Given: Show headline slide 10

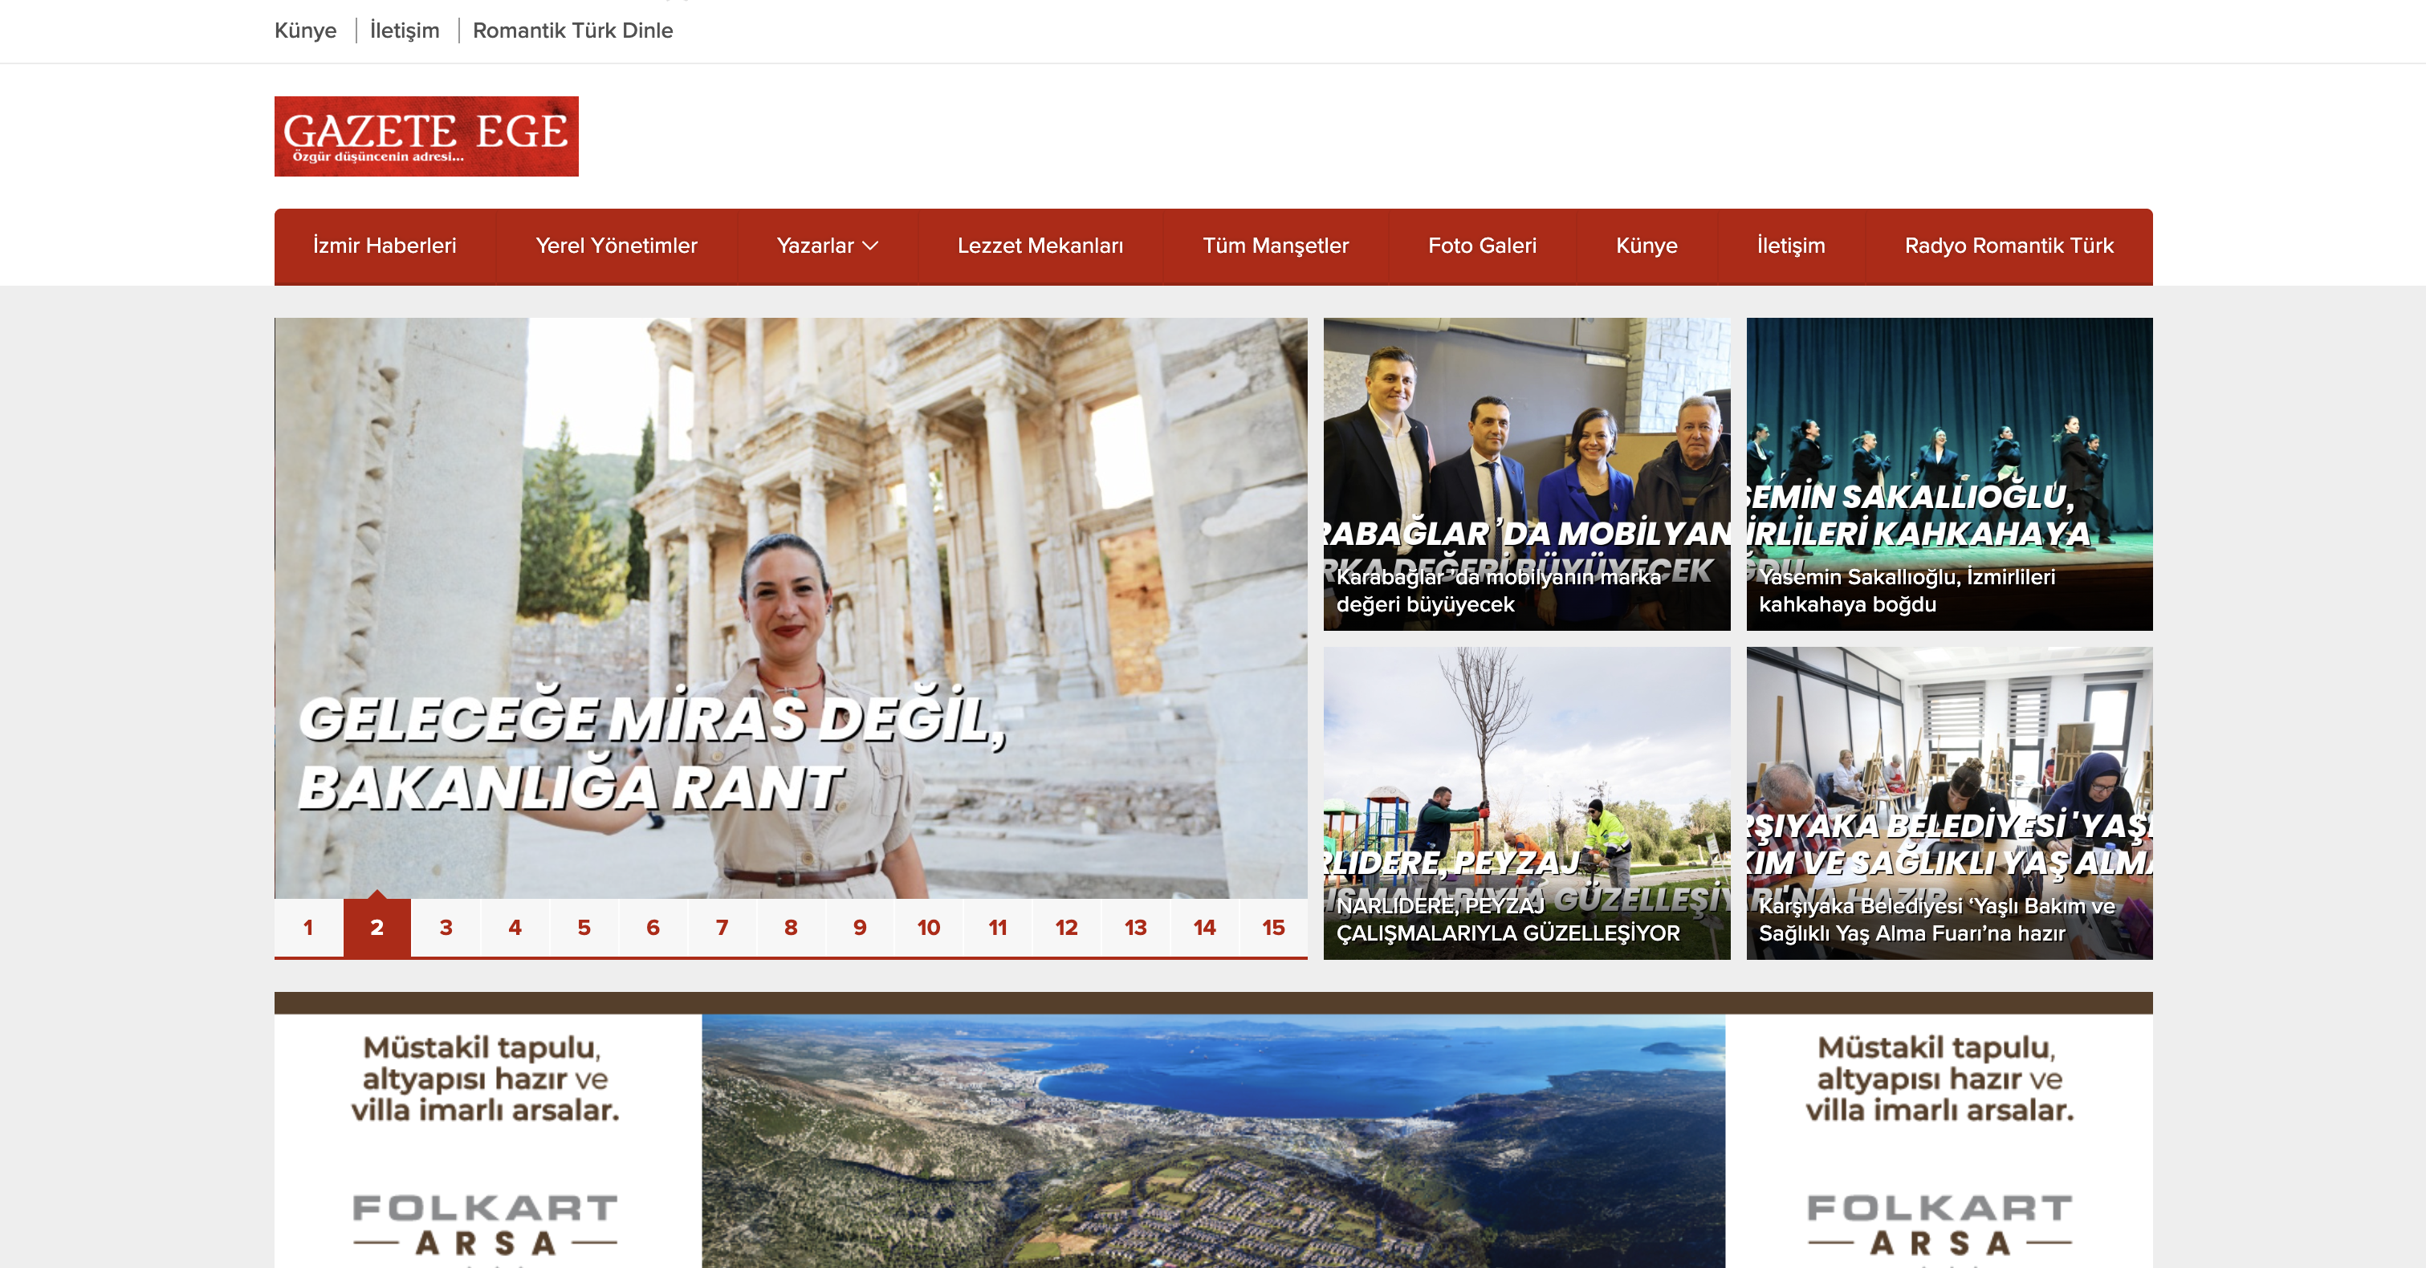Looking at the screenshot, I should (928, 927).
